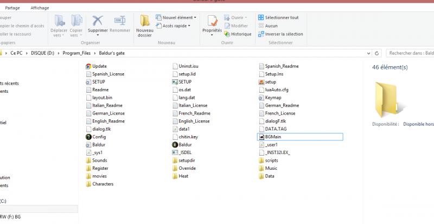This screenshot has height=224, width=434.
Task: Select the Sounds folder icon
Action: [x=88, y=161]
